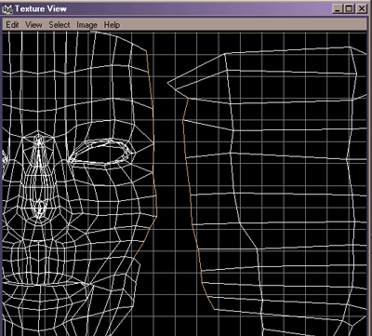Click the Texture View title bar text
The image size is (372, 336).
click(41, 8)
